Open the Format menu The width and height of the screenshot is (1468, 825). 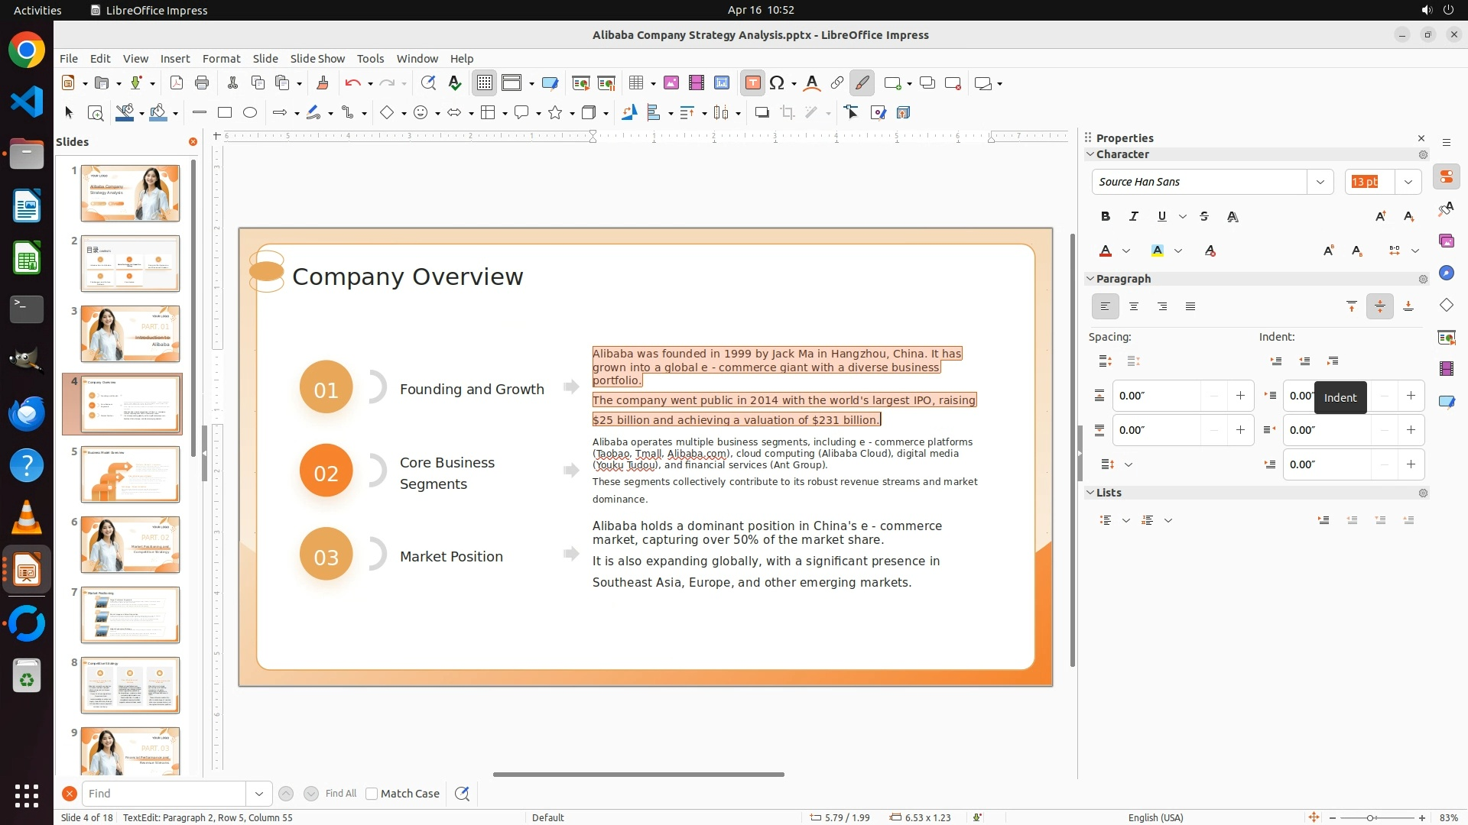pyautogui.click(x=221, y=58)
